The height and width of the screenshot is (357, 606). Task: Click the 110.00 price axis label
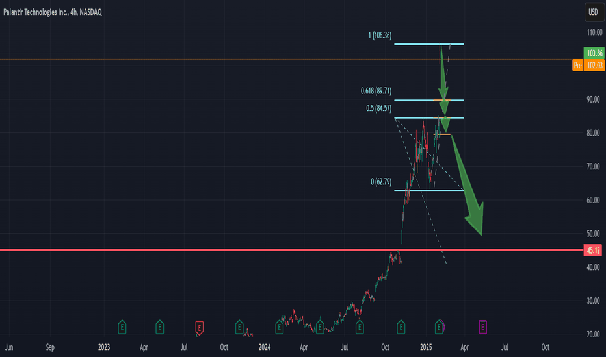point(594,32)
